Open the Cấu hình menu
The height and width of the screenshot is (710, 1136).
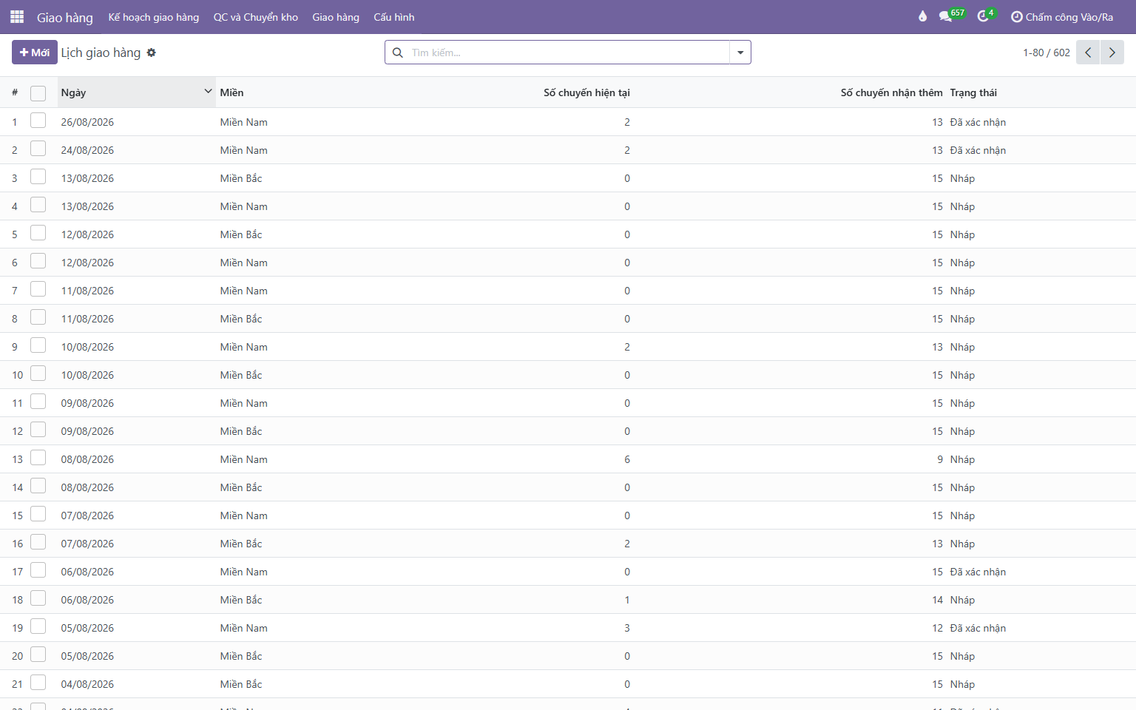click(x=394, y=17)
